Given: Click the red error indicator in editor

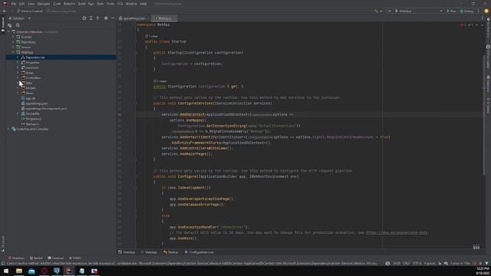Looking at the screenshot, I should (x=463, y=25).
